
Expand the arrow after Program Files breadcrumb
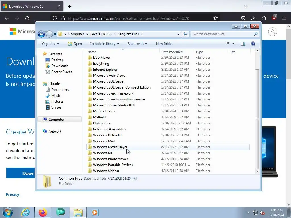(x=142, y=34)
